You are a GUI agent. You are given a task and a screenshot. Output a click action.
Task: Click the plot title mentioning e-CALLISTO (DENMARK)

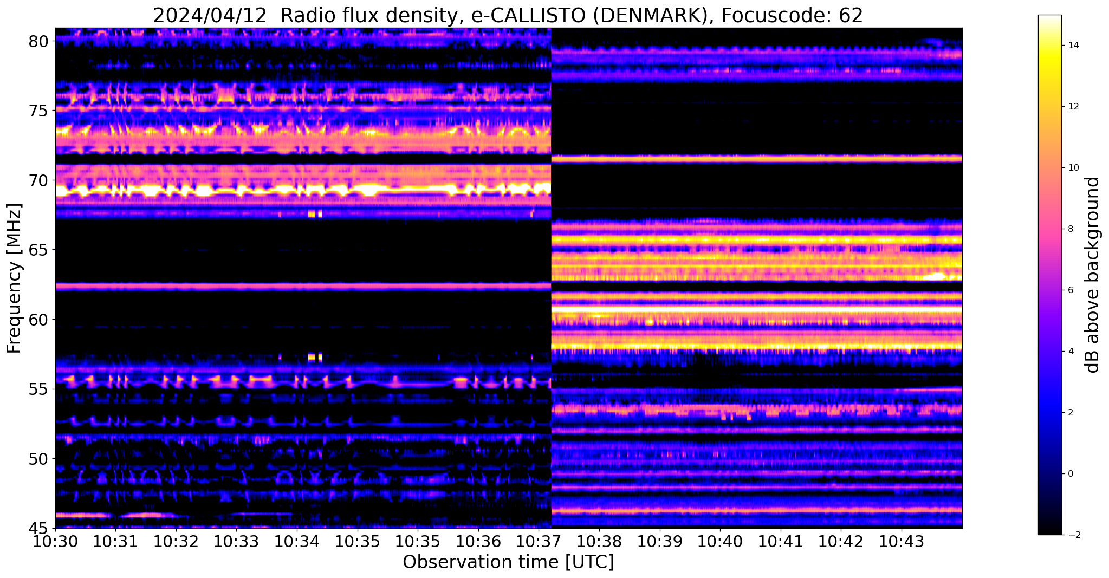click(x=508, y=15)
